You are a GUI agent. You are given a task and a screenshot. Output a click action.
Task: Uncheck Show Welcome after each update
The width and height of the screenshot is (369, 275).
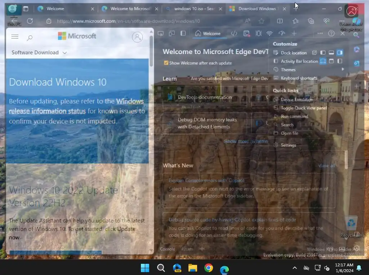[166, 63]
